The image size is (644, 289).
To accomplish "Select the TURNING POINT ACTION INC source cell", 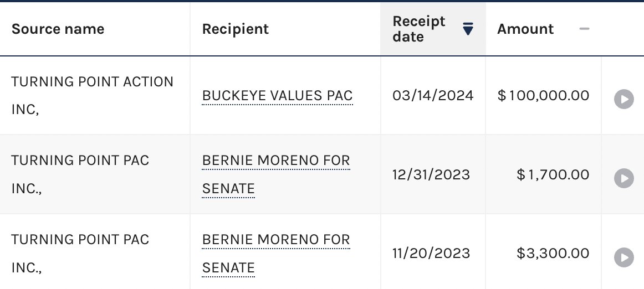I will [95, 95].
